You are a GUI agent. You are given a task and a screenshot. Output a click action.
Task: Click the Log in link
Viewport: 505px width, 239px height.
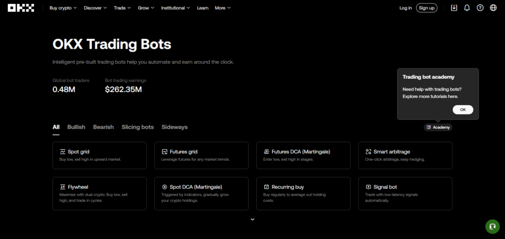(405, 8)
